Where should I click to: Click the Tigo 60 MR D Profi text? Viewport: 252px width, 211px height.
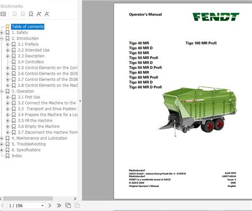[145, 87]
